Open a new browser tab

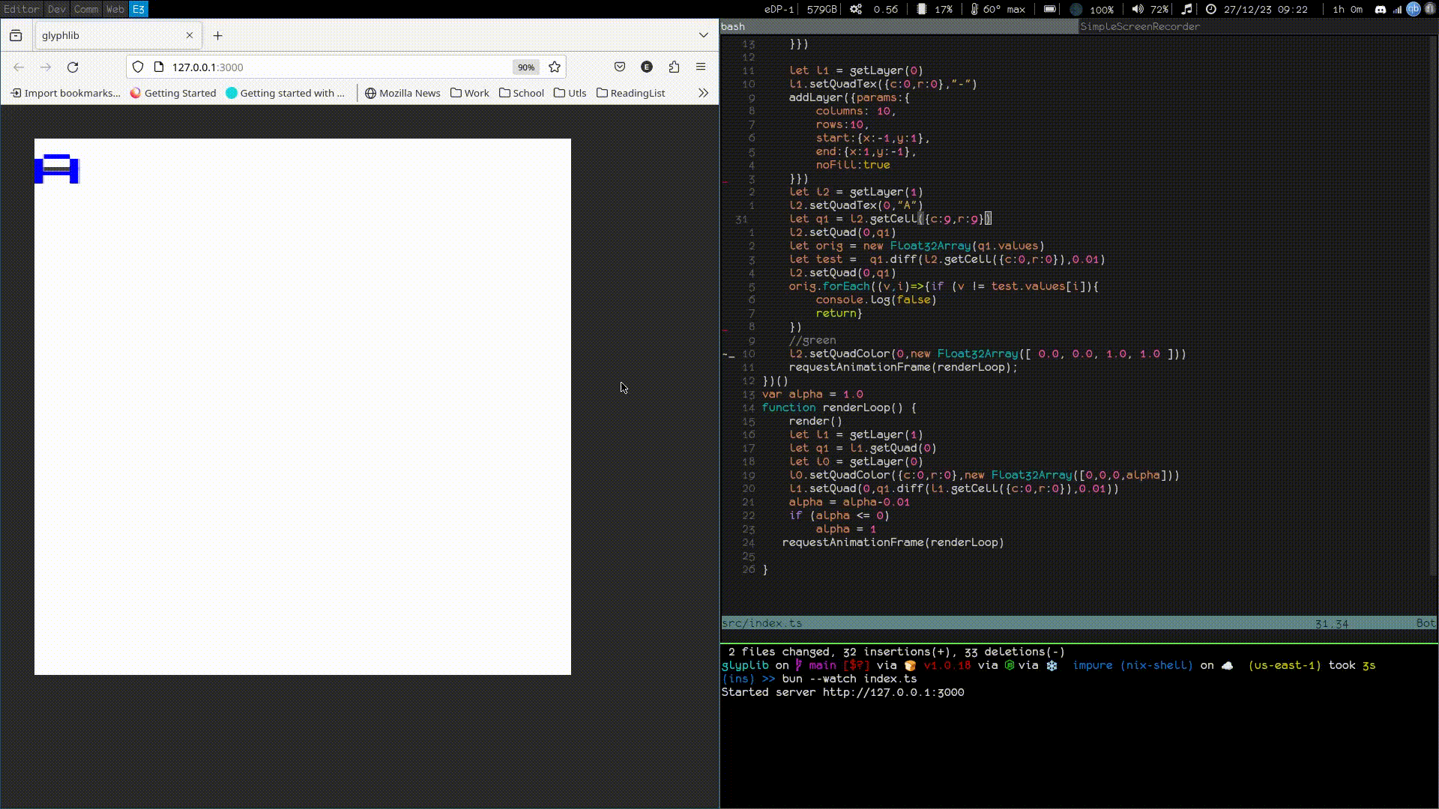(218, 35)
